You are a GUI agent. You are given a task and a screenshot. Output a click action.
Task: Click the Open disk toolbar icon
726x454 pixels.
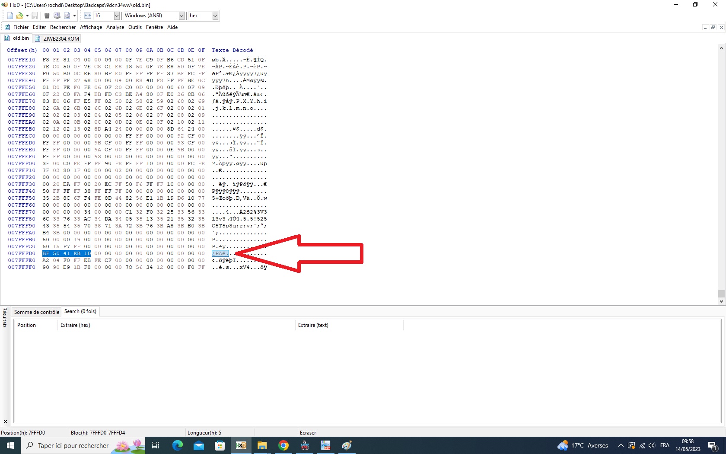pyautogui.click(x=57, y=16)
